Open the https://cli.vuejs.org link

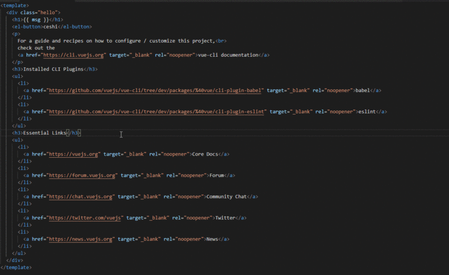[x=74, y=55]
